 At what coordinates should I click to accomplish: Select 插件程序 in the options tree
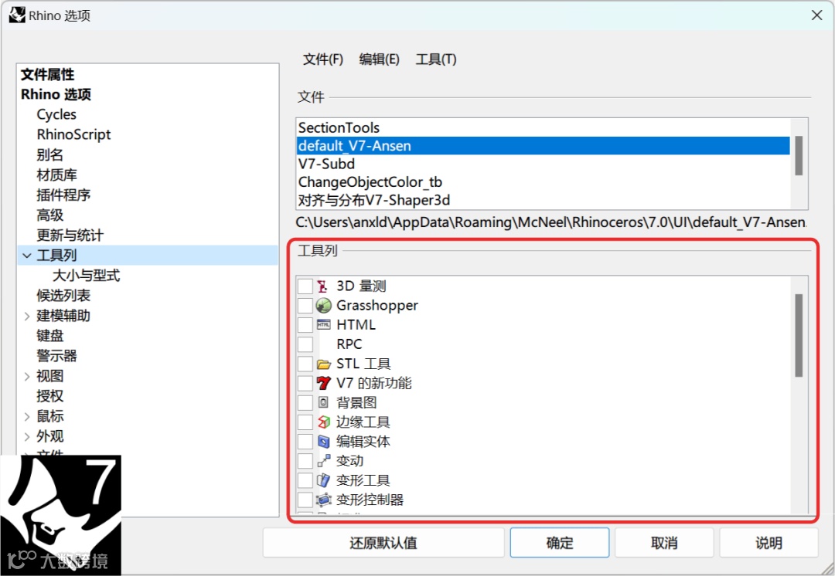point(63,195)
